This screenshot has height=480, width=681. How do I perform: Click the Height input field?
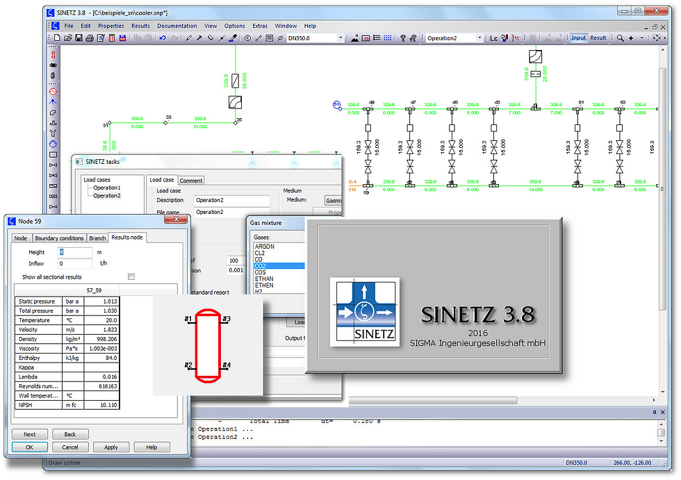point(75,252)
